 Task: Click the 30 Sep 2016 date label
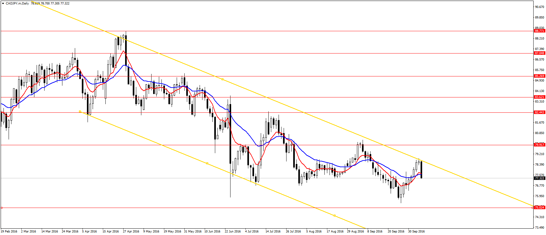416,231
